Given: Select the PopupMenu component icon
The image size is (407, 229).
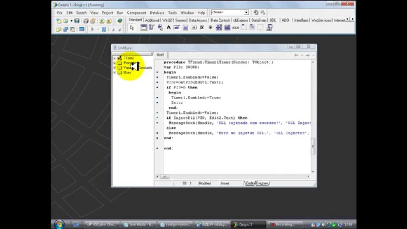Looking at the screenshot, I should [160, 28].
